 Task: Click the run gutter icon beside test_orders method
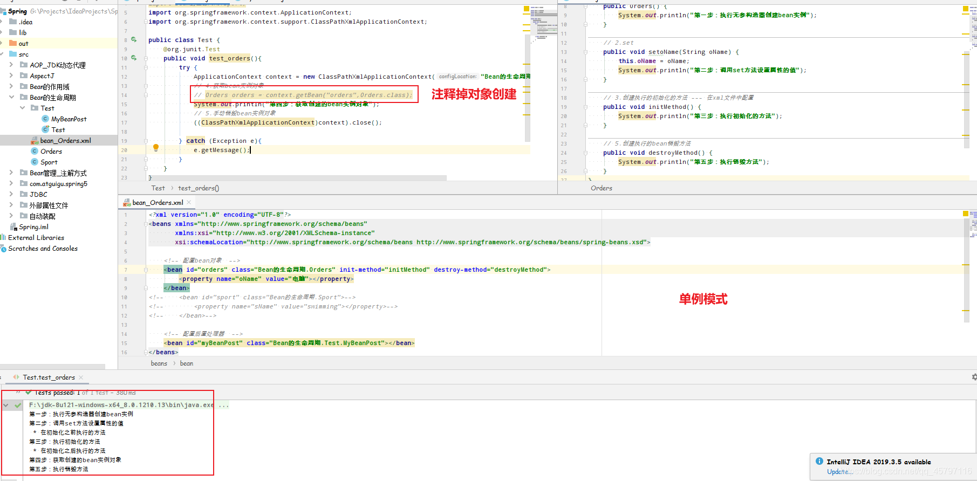134,58
